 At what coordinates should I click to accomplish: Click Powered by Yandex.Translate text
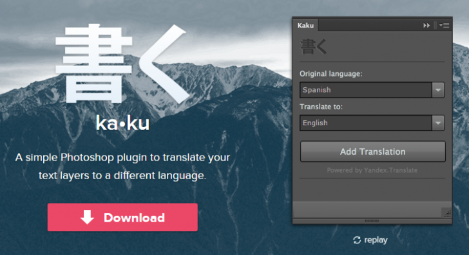click(372, 170)
